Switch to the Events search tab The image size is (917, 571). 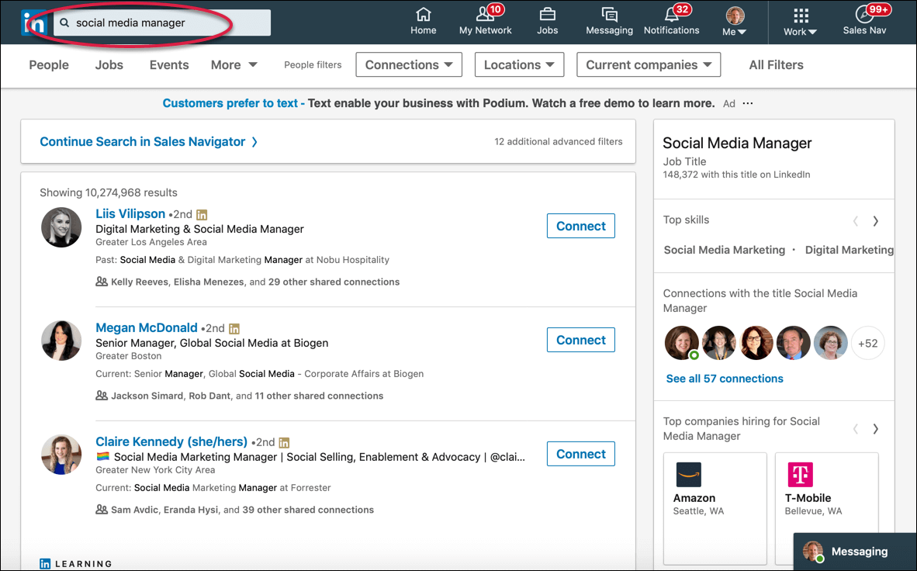(x=169, y=65)
